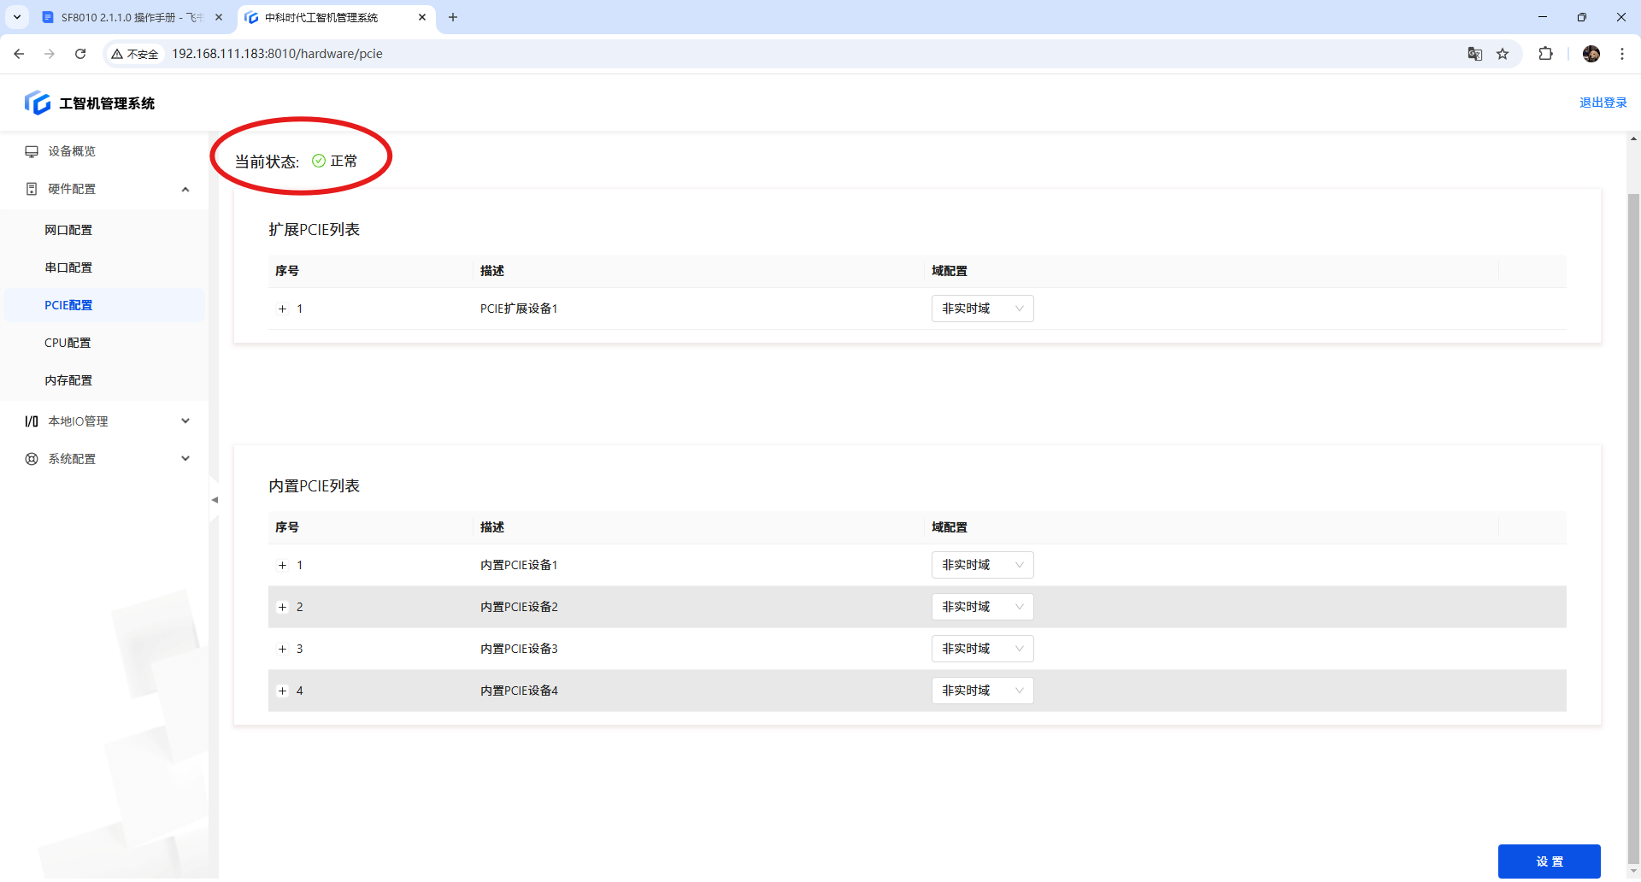Click the 设备概览 monitor icon in sidebar
The height and width of the screenshot is (882, 1641).
coord(32,151)
